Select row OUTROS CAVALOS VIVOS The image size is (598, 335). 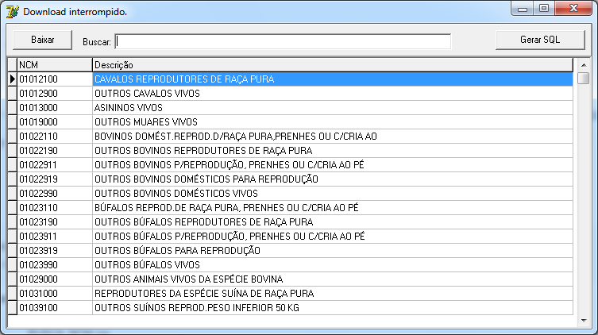333,94
